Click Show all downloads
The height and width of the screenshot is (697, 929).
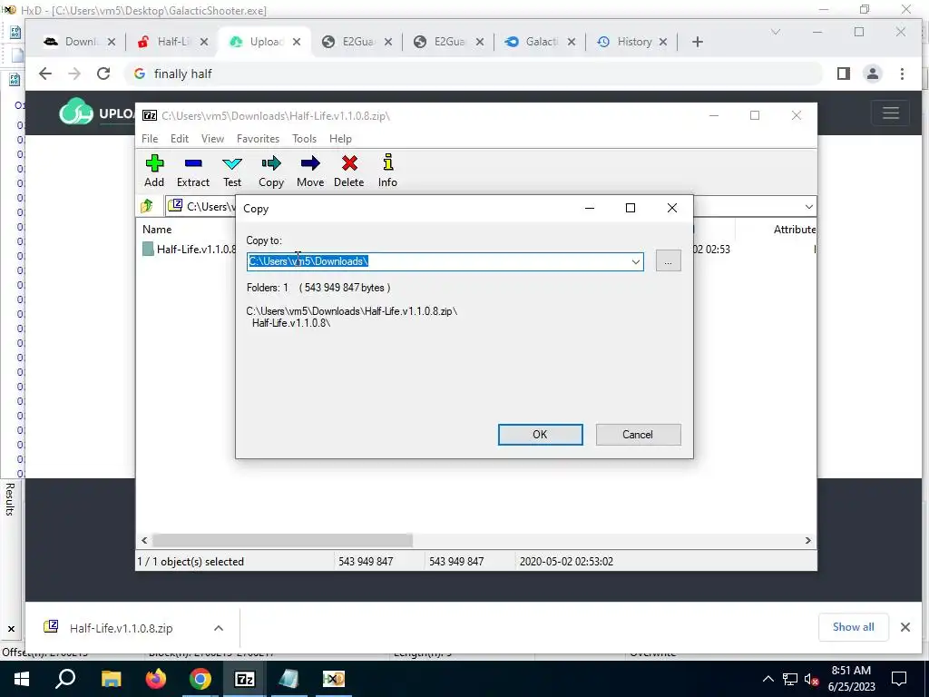click(853, 627)
